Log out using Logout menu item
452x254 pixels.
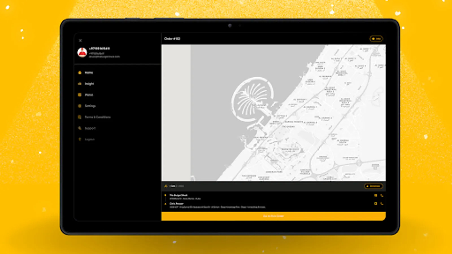90,139
